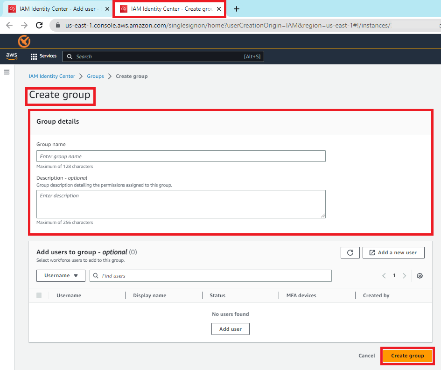
Task: Go to AWS console home via logo
Action: pyautogui.click(x=12, y=56)
